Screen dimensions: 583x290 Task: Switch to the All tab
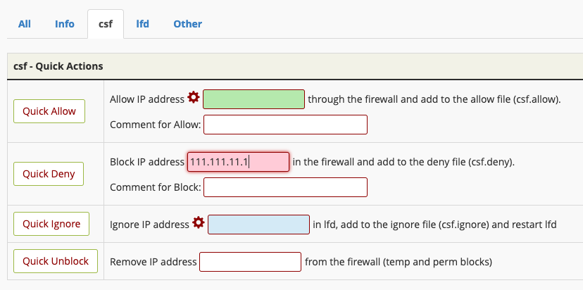point(25,24)
